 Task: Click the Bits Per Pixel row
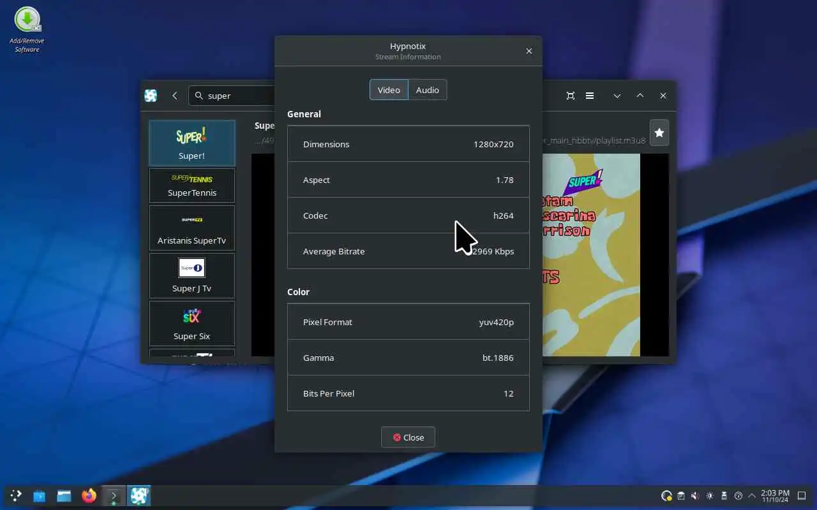(408, 393)
